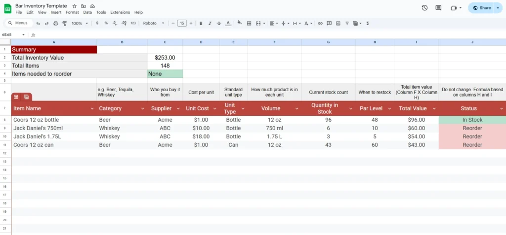Toggle italic formatting

(210, 23)
